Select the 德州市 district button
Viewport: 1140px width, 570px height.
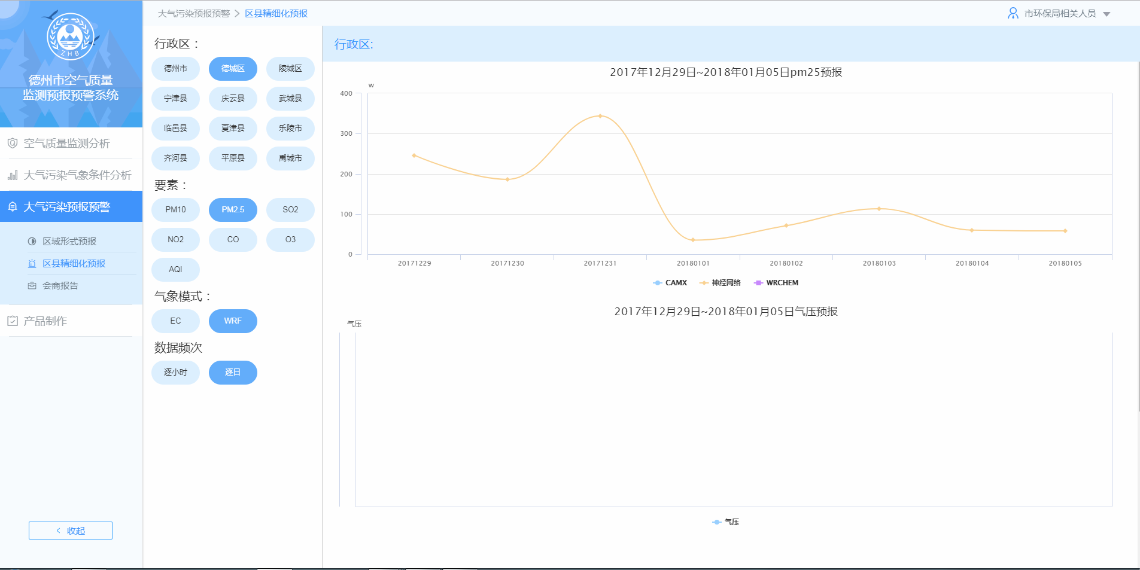click(x=175, y=69)
